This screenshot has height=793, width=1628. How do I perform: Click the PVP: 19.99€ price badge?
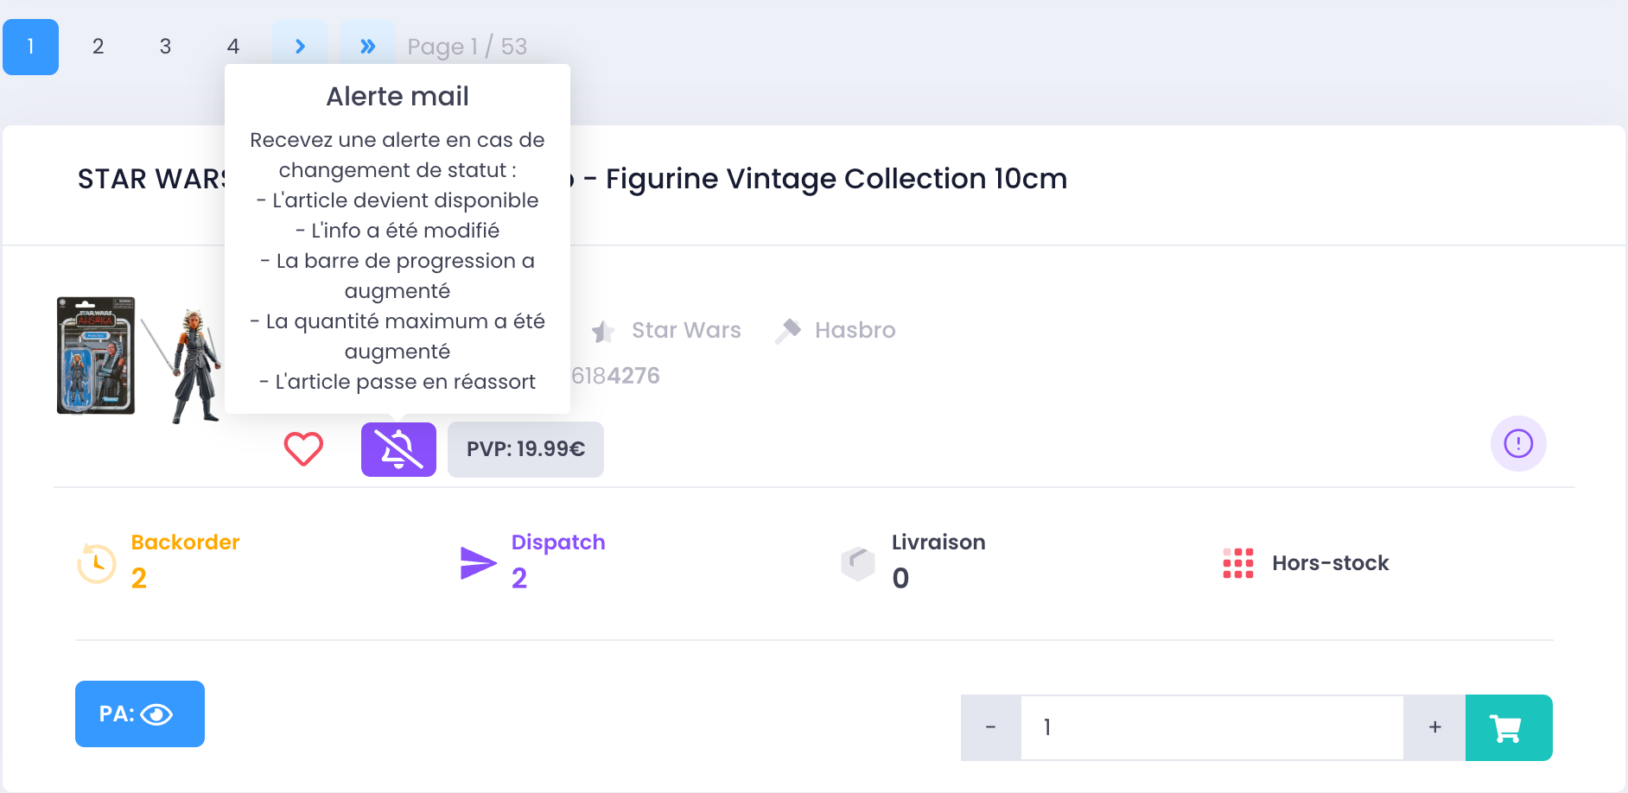click(525, 449)
